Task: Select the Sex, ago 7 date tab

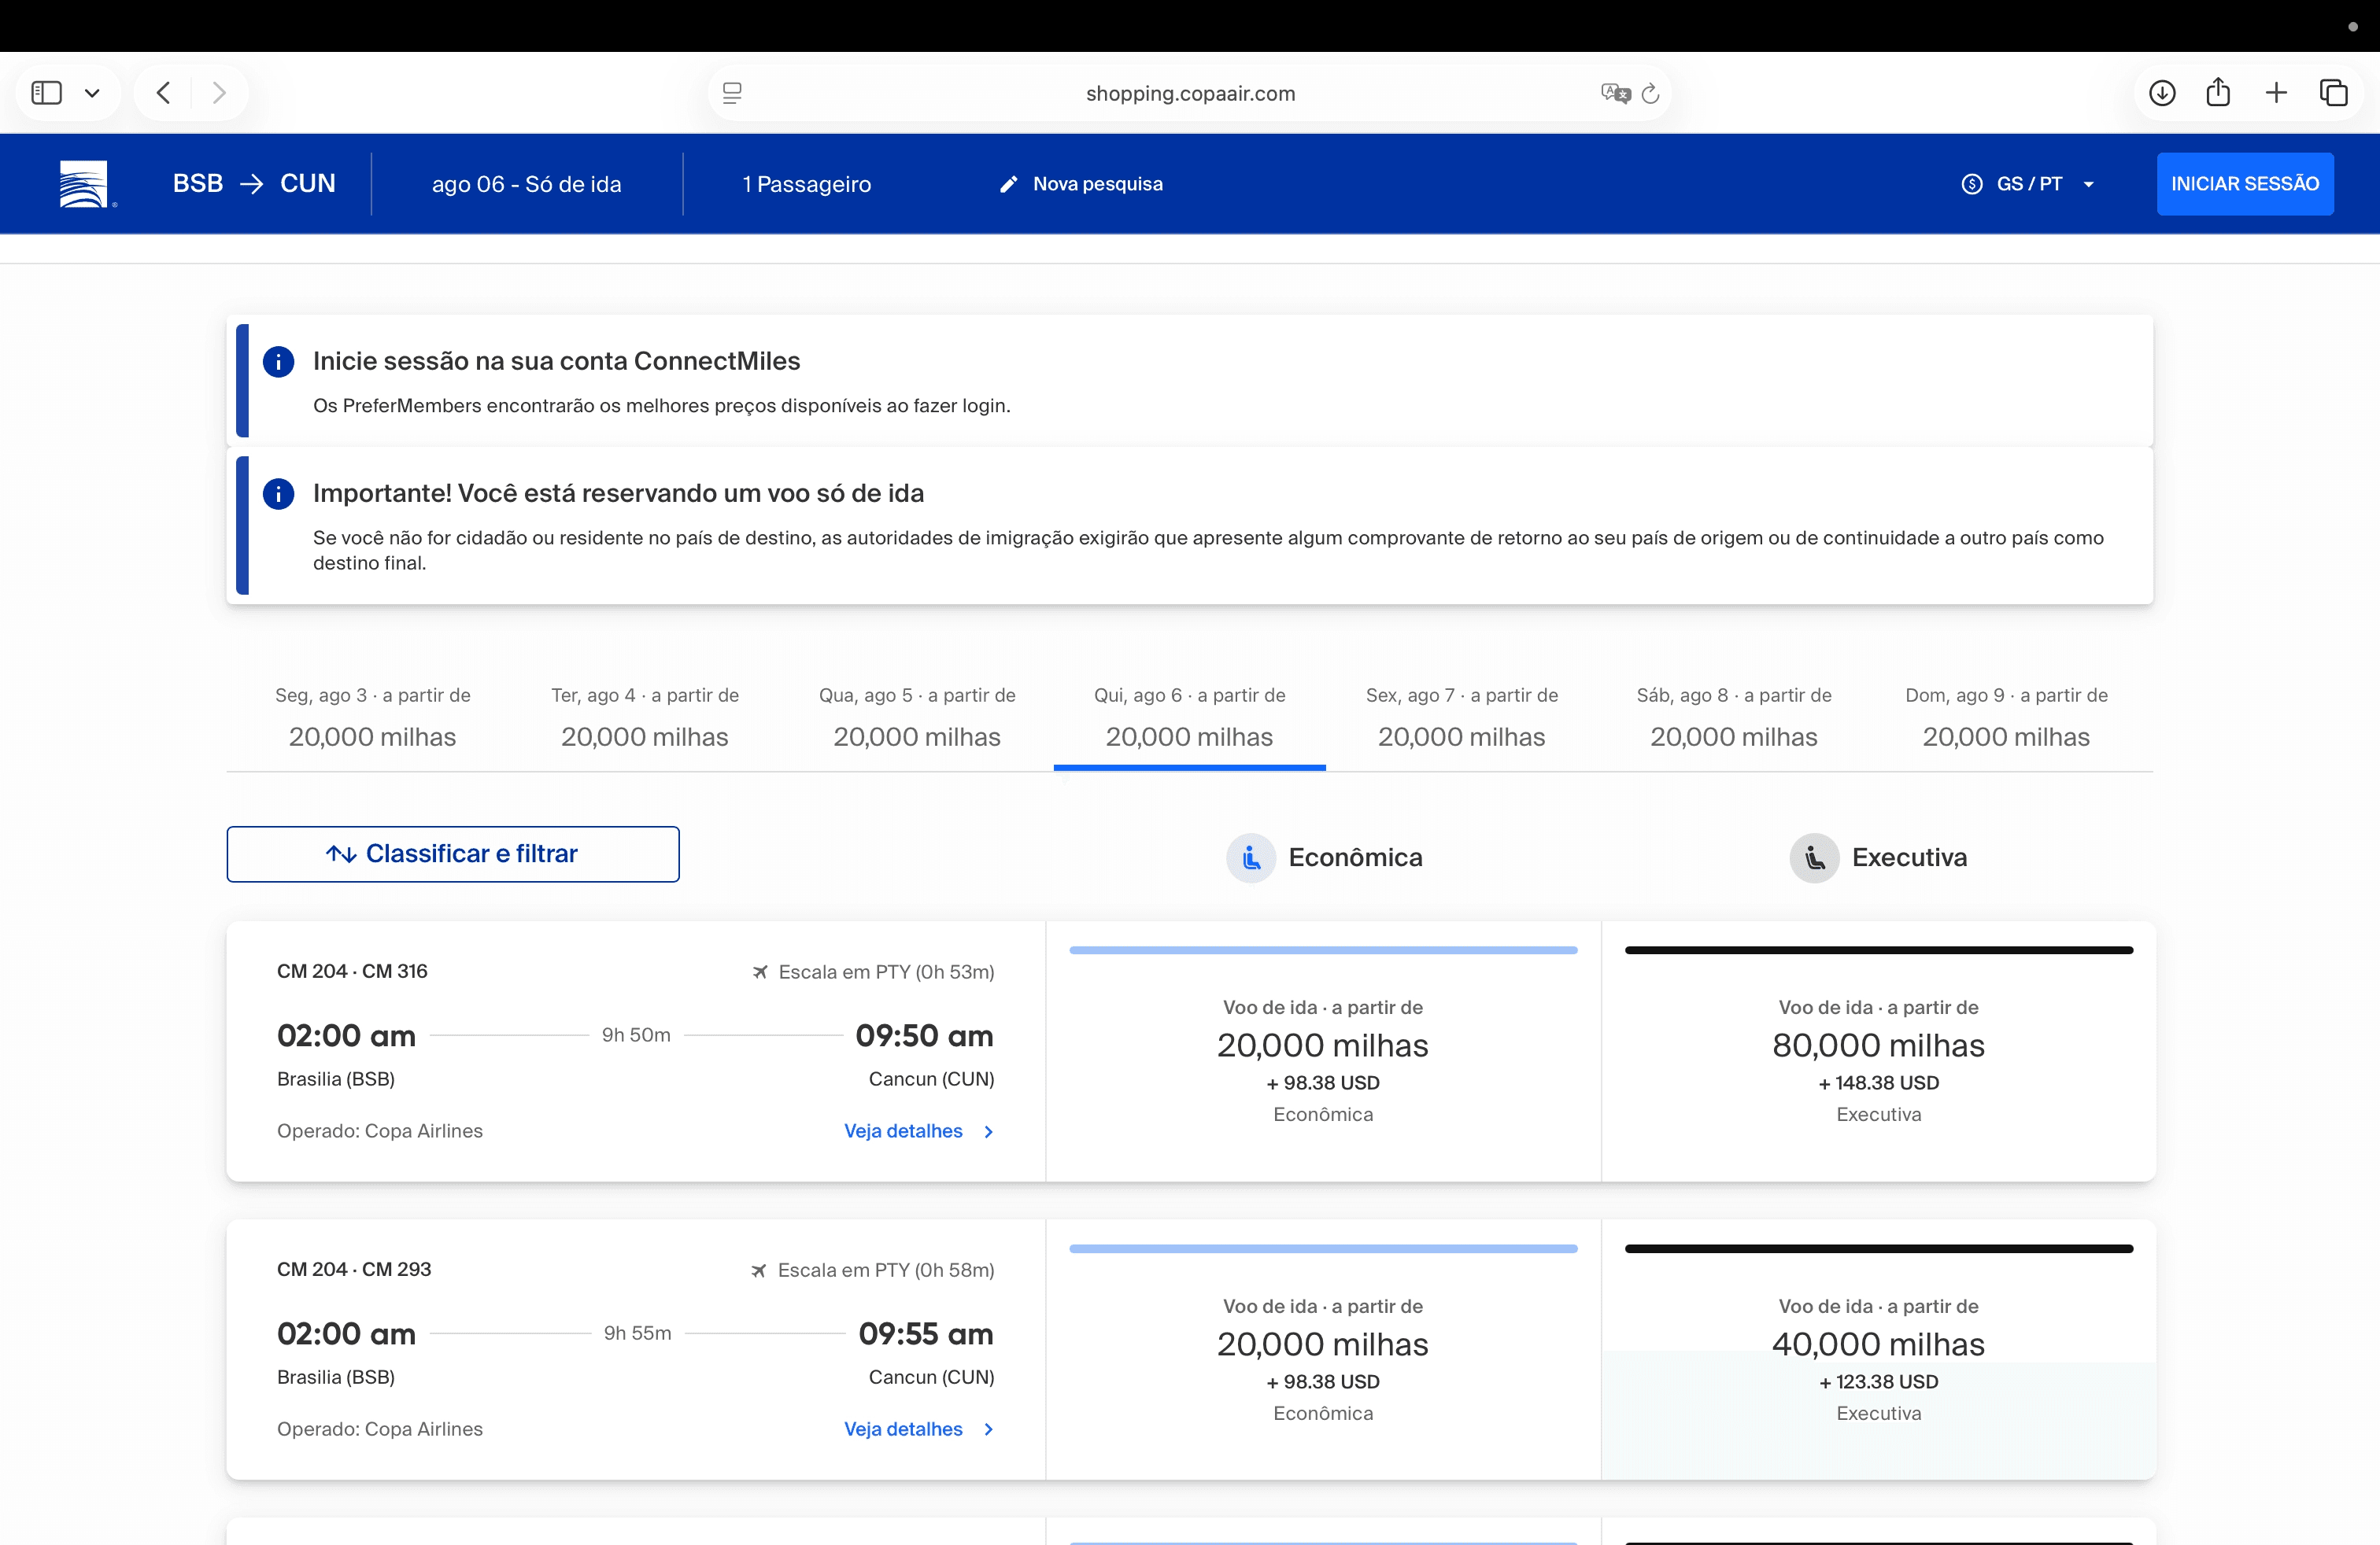Action: click(1462, 717)
